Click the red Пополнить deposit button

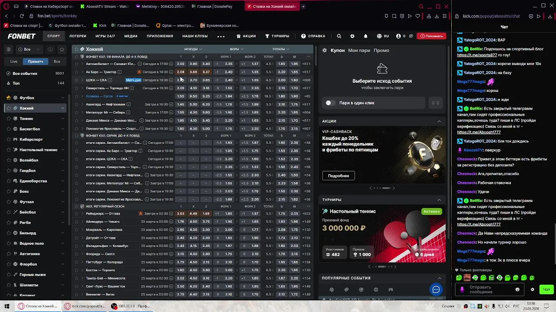[x=431, y=36]
